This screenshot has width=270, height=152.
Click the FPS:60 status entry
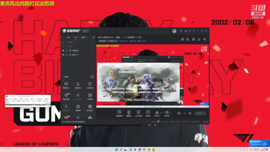[165, 122]
